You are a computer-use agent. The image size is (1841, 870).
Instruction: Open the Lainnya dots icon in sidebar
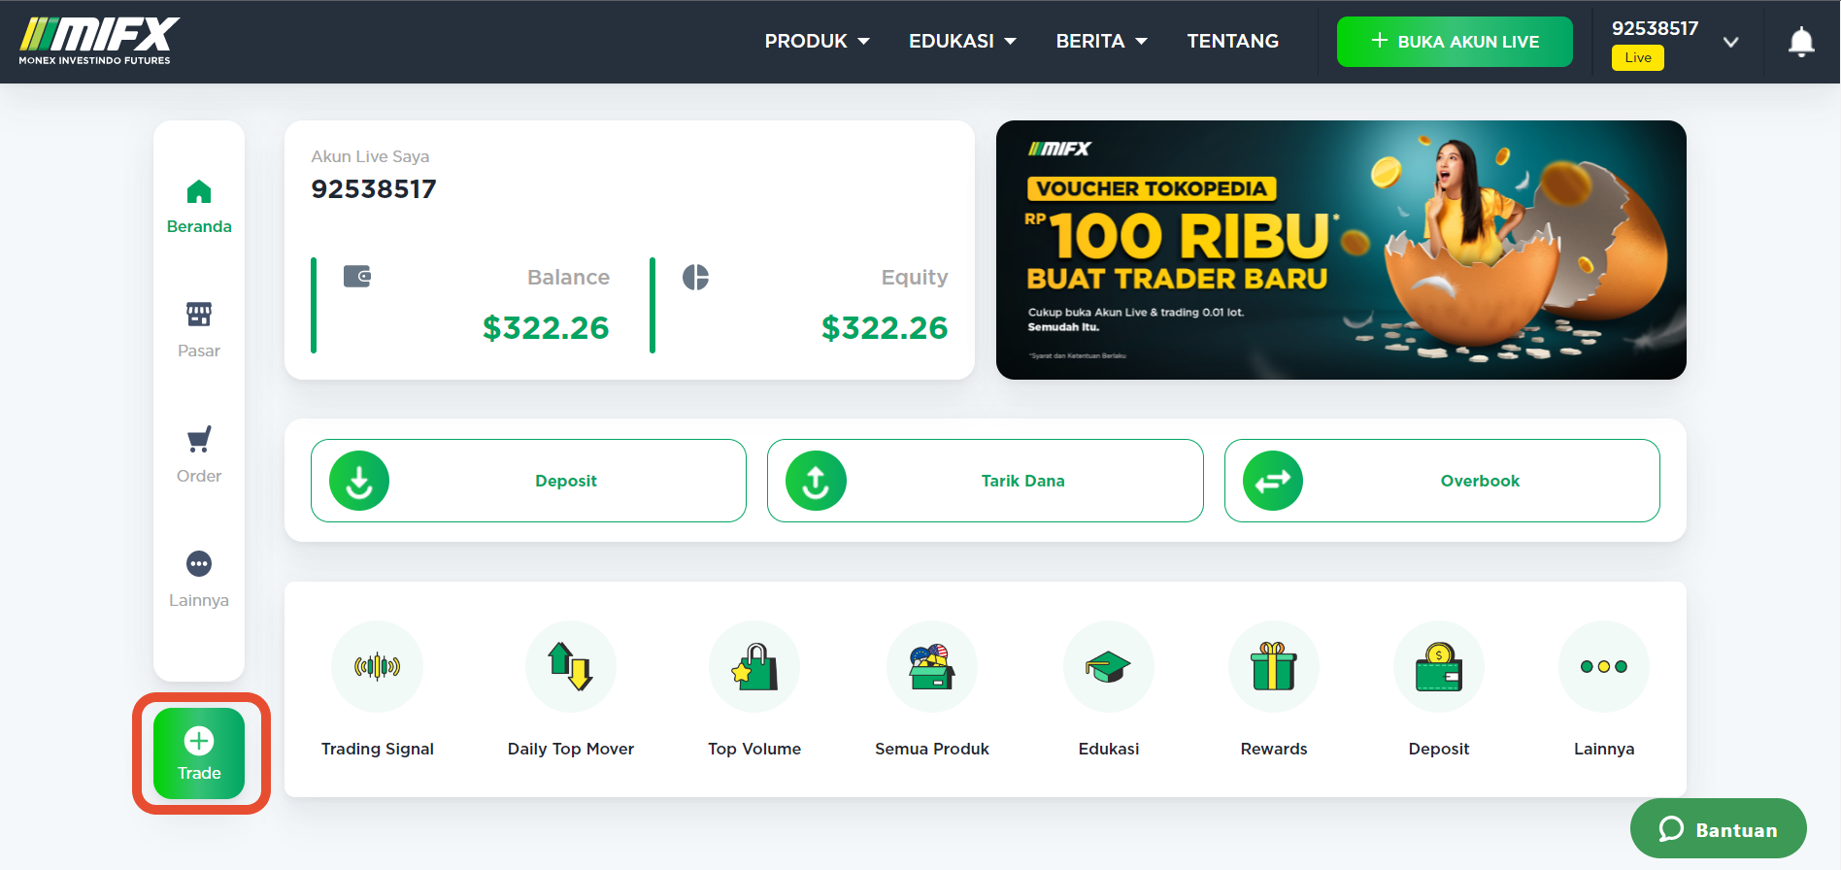(x=199, y=563)
